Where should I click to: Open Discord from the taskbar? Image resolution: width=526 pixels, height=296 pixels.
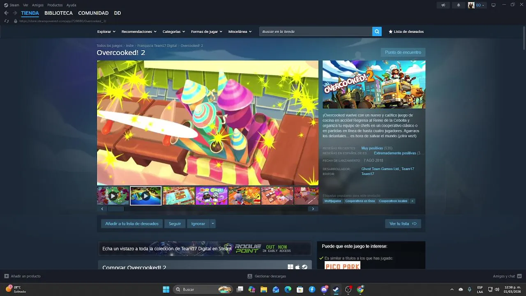(x=324, y=289)
